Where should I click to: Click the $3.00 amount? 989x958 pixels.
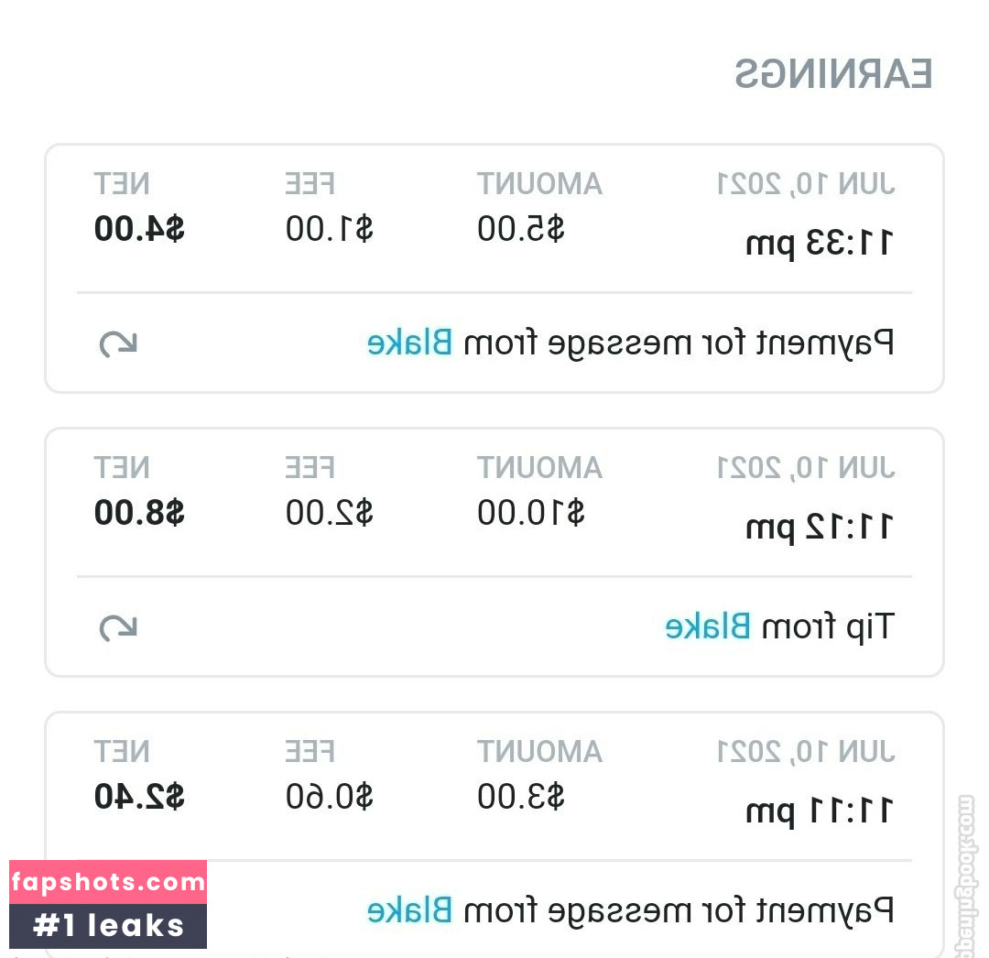[520, 797]
